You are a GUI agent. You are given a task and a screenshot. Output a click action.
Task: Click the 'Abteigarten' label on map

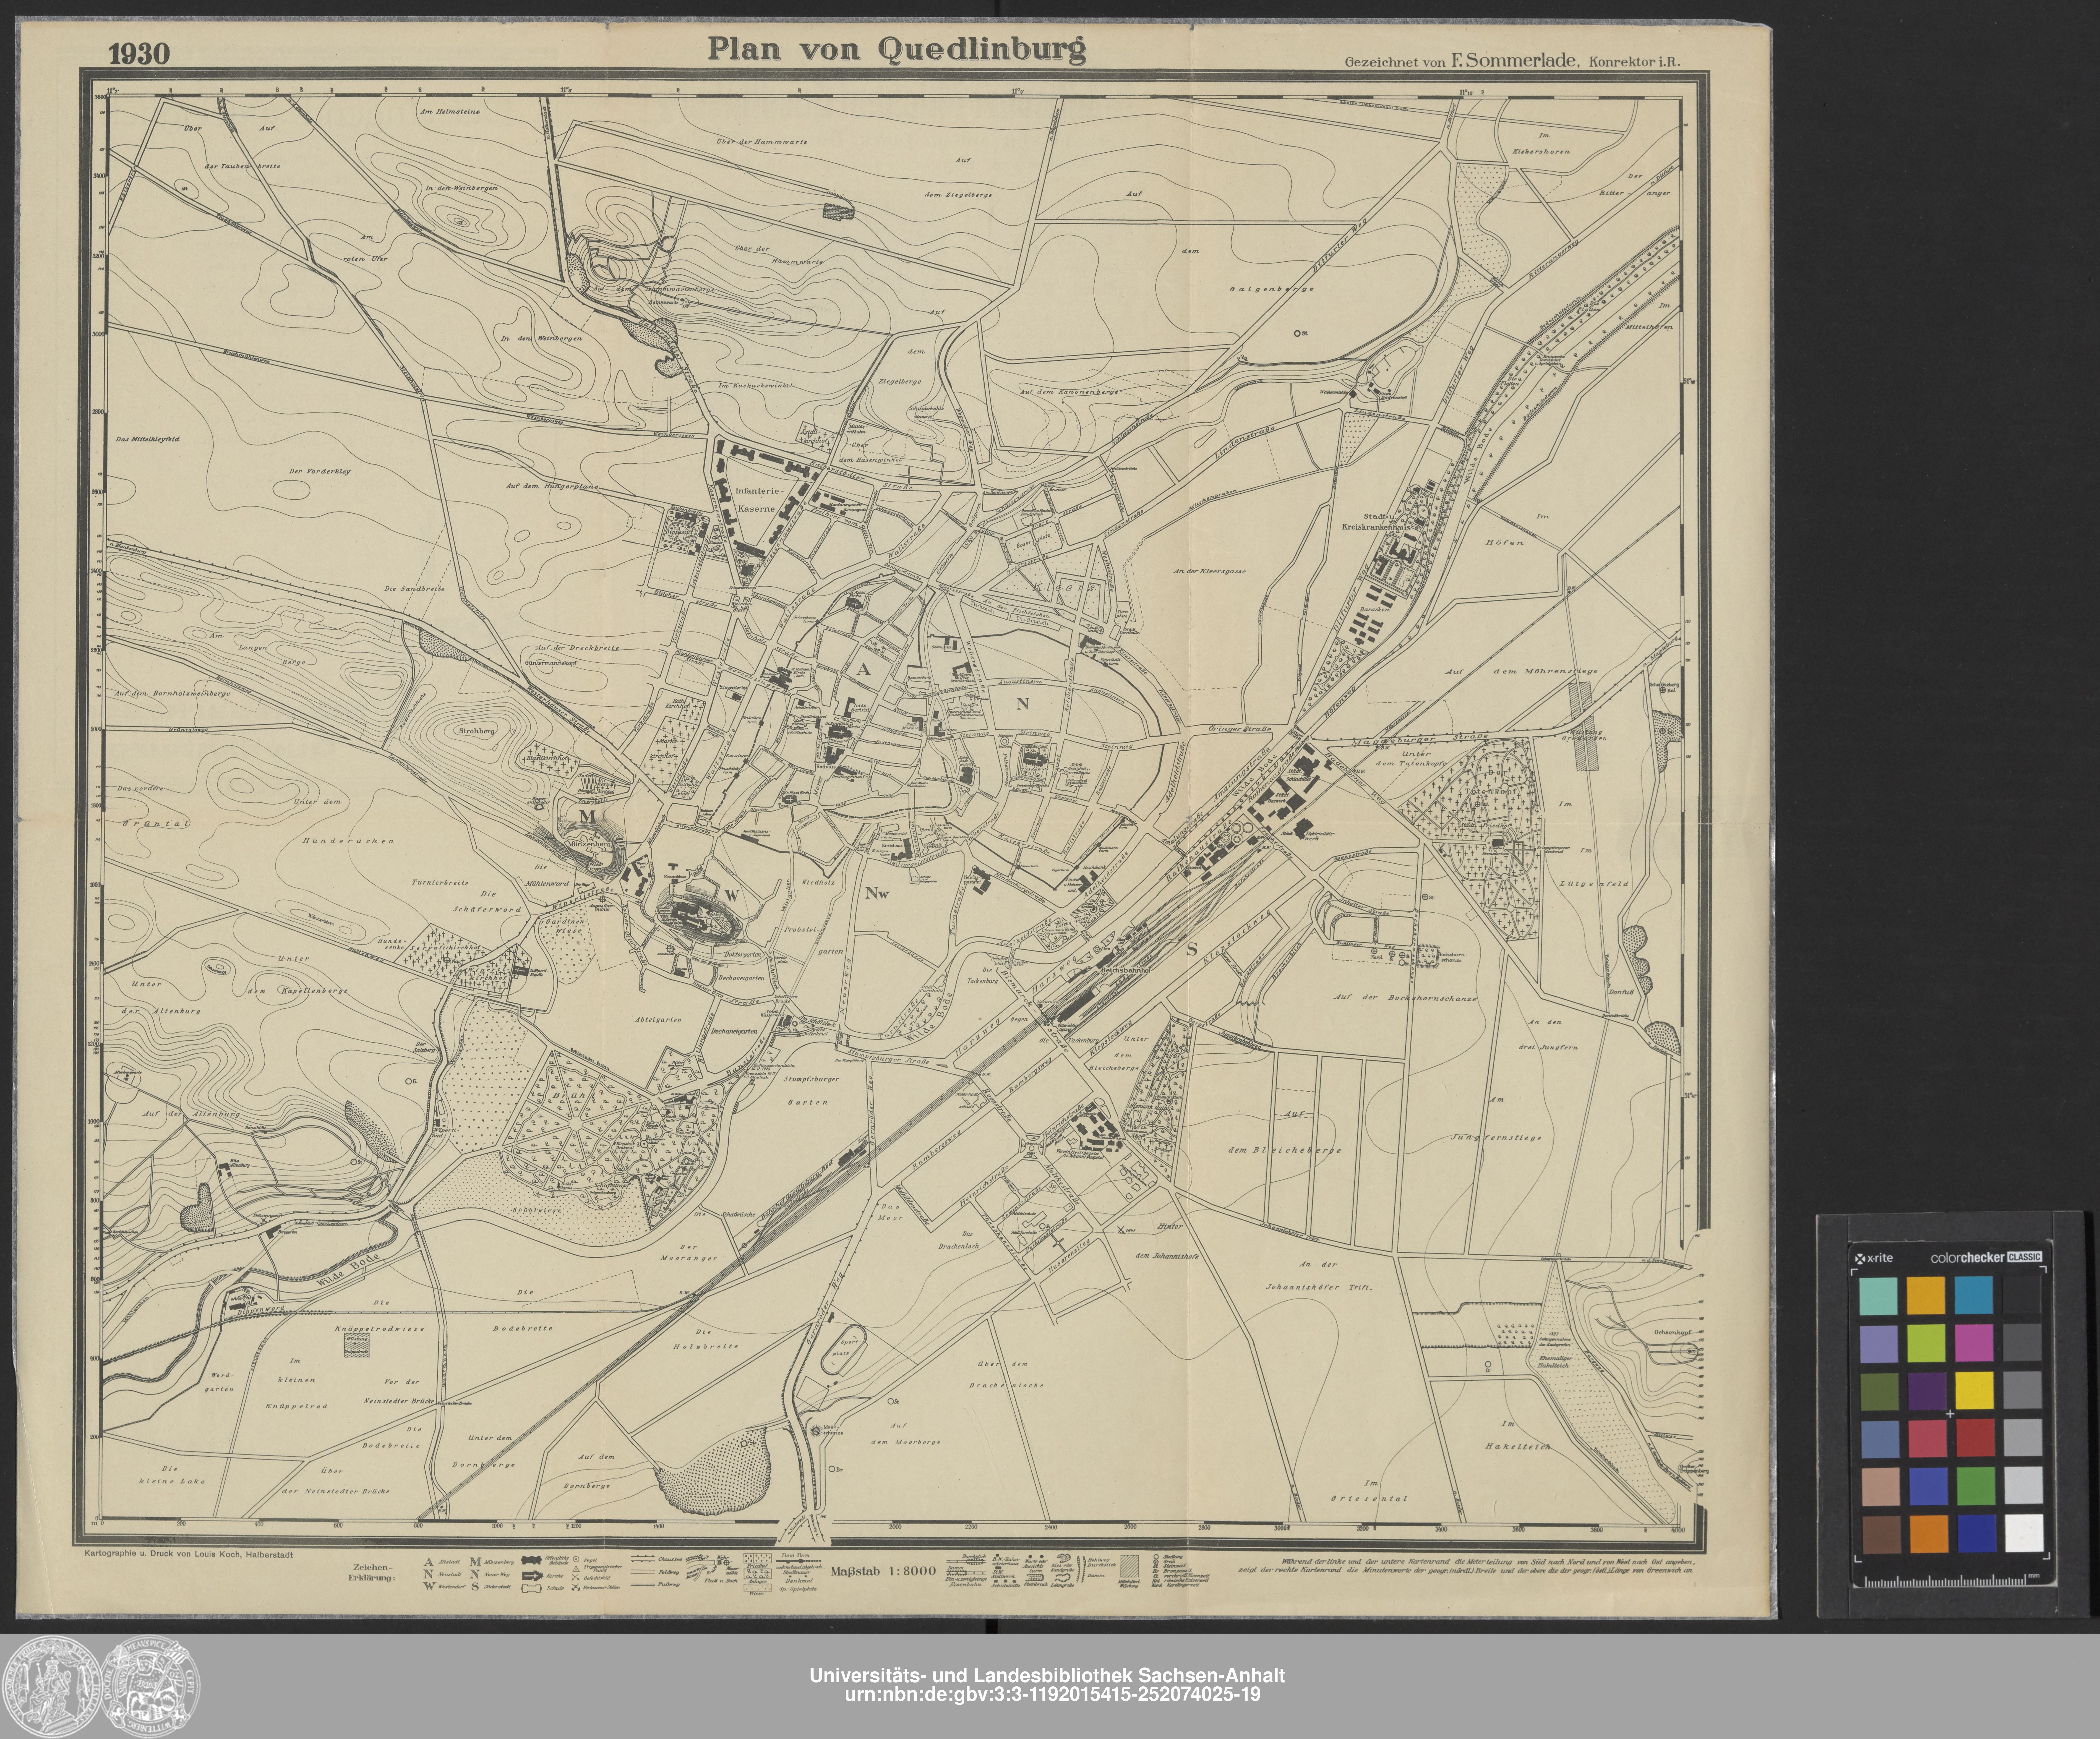coord(658,1020)
